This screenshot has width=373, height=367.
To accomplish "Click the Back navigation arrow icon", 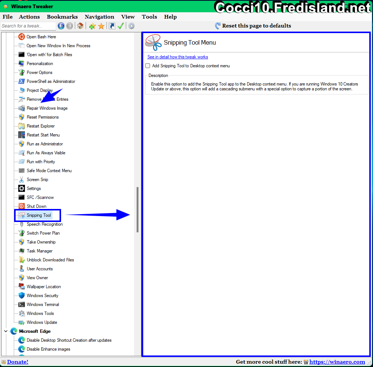I will pos(61,26).
